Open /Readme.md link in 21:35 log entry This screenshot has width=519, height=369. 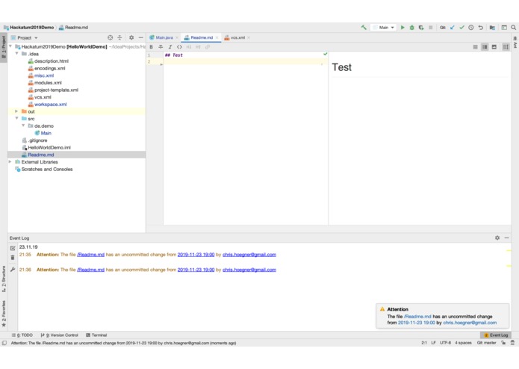[90, 255]
